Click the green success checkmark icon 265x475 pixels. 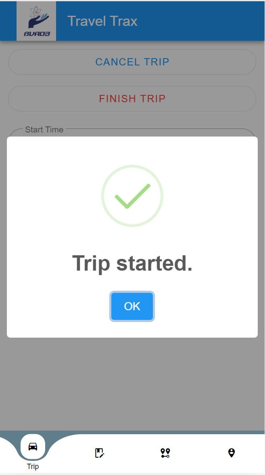coord(132,196)
